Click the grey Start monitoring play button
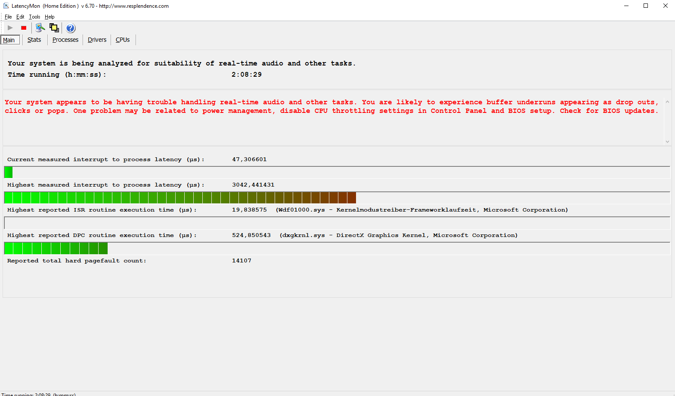This screenshot has height=396, width=675. (10, 28)
